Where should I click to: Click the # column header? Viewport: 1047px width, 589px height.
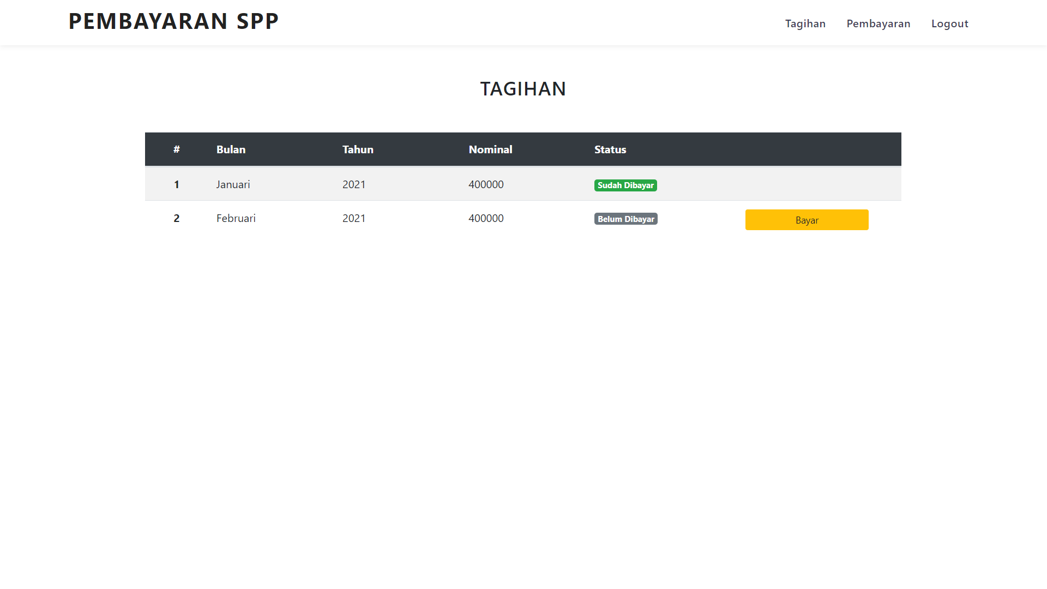coord(177,149)
